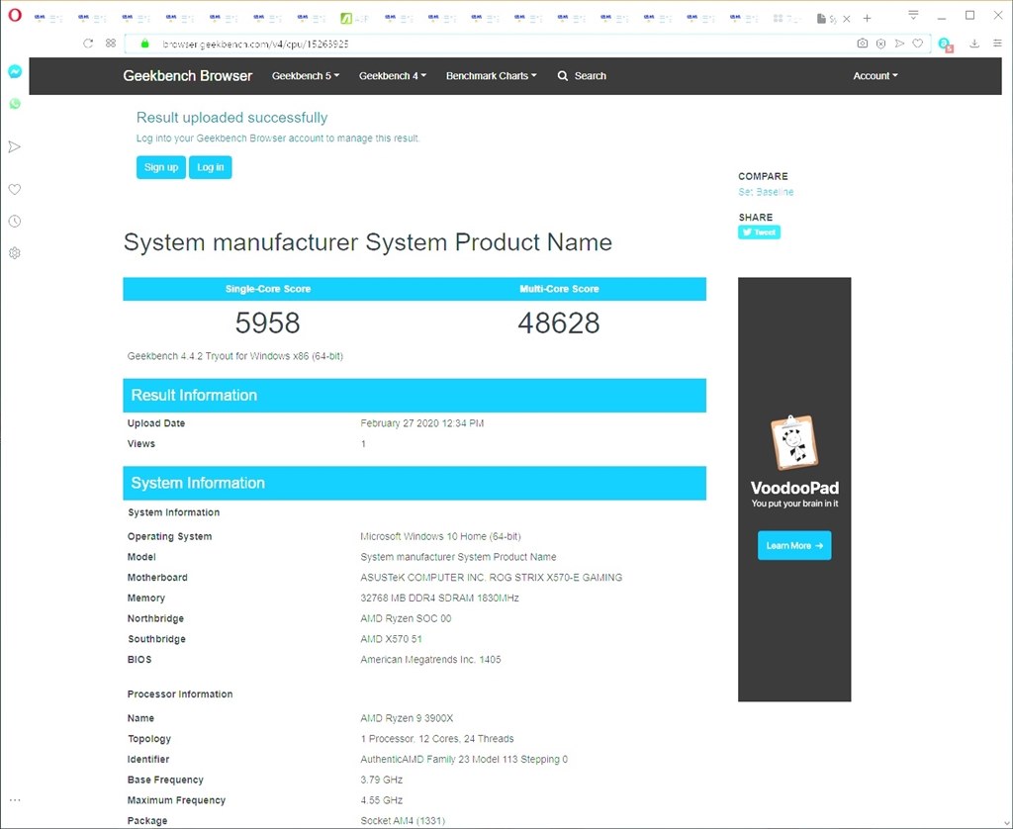
Task: Open WhatsApp in the sidebar
Action: pos(15,104)
